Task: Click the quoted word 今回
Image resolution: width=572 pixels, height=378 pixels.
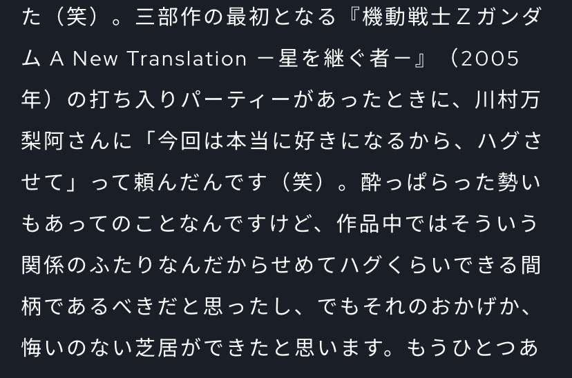Action: (180, 141)
